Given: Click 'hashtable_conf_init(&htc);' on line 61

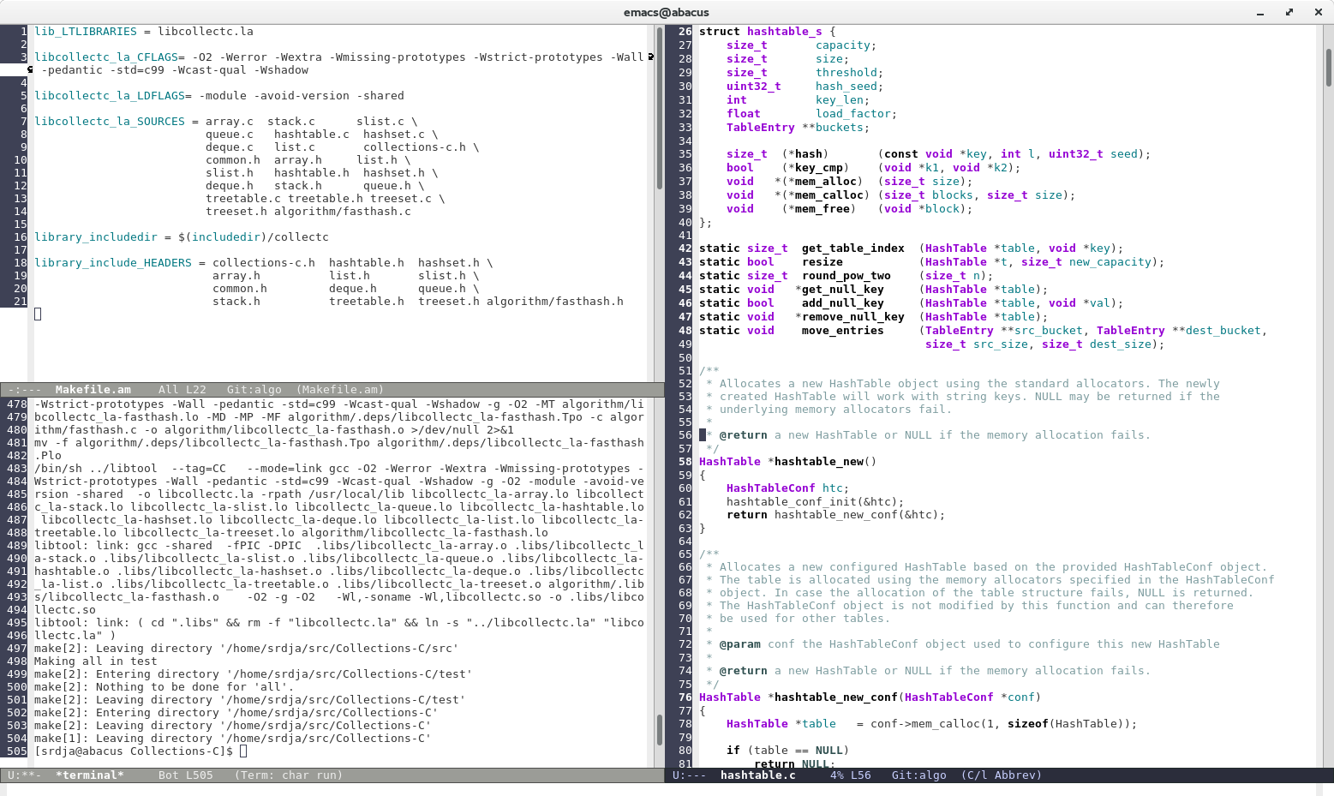Looking at the screenshot, I should pyautogui.click(x=816, y=501).
